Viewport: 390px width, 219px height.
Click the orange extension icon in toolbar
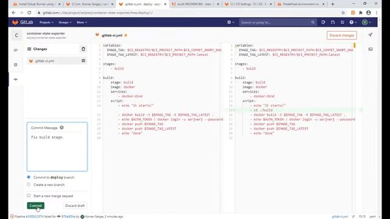pyautogui.click(x=353, y=13)
